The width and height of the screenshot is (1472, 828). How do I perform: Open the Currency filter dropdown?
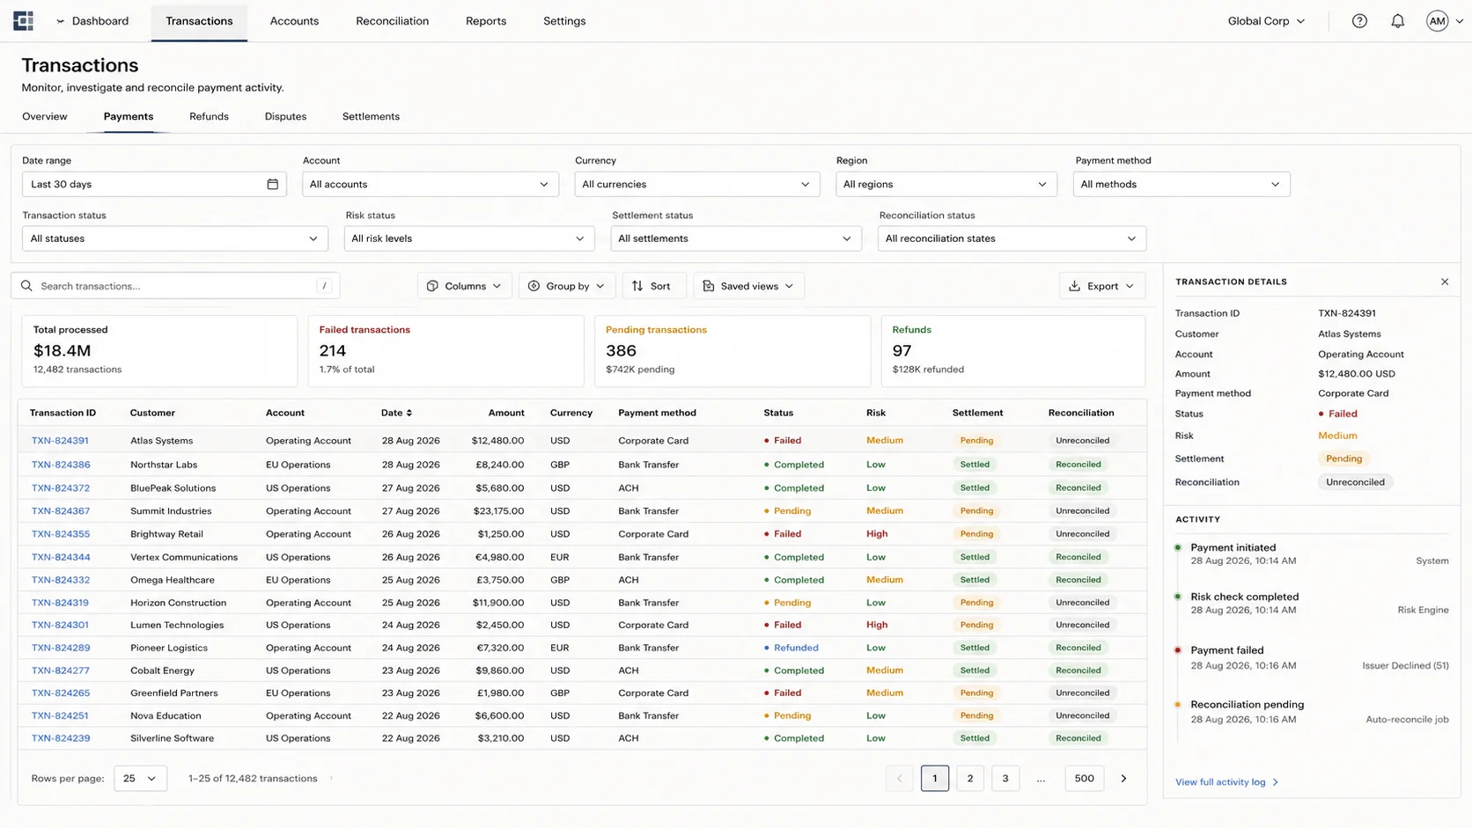(x=696, y=184)
